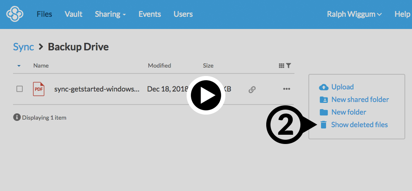This screenshot has height=191, width=412.
Task: Click the Sync breadcrumb link
Action: pyautogui.click(x=24, y=47)
